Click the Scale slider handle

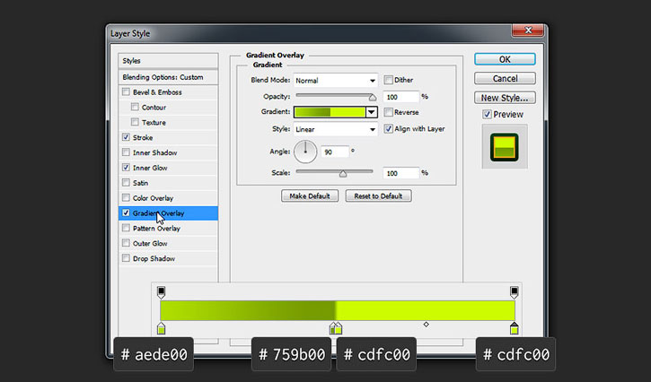pos(343,174)
